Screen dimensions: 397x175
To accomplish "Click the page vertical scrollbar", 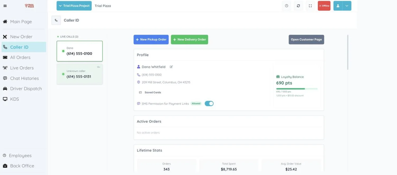I will click(348, 52).
